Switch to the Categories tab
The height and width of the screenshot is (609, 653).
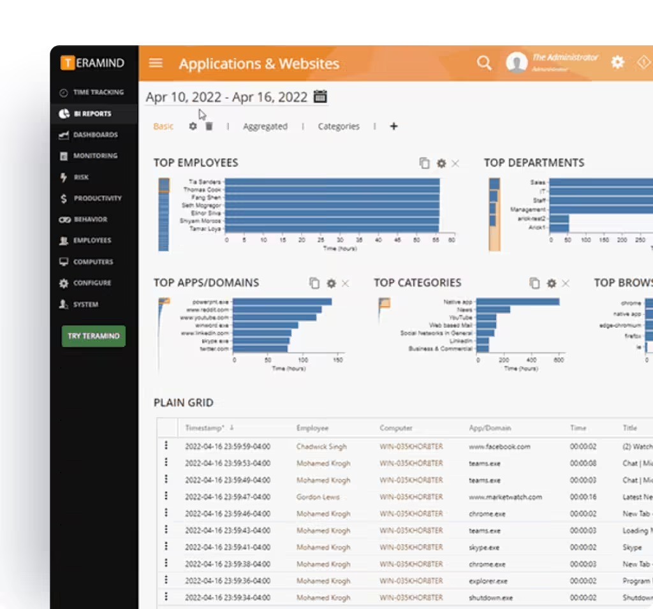[339, 126]
